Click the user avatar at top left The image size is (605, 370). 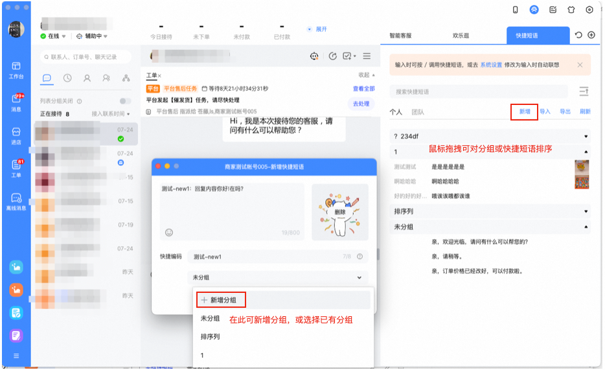tap(16, 29)
